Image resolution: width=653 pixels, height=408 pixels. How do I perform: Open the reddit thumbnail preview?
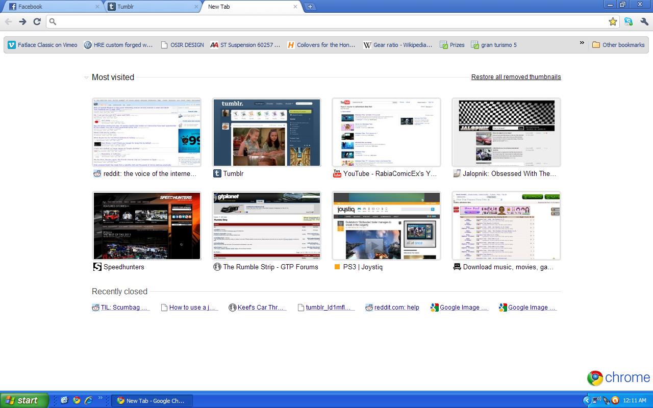click(146, 133)
